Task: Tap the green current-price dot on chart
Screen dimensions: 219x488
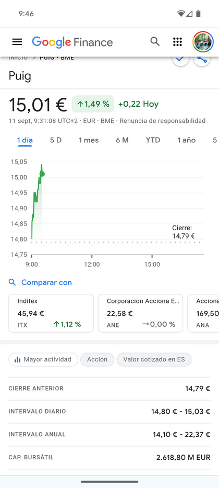Action: [42, 174]
